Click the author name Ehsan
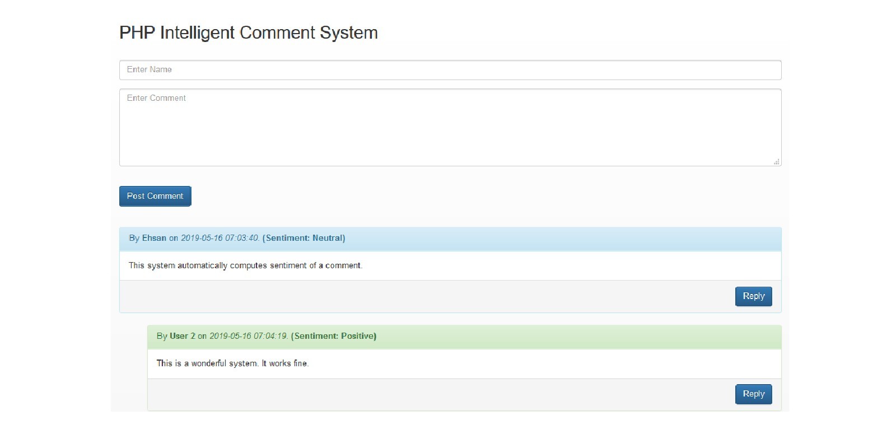896x448 pixels. click(x=154, y=238)
